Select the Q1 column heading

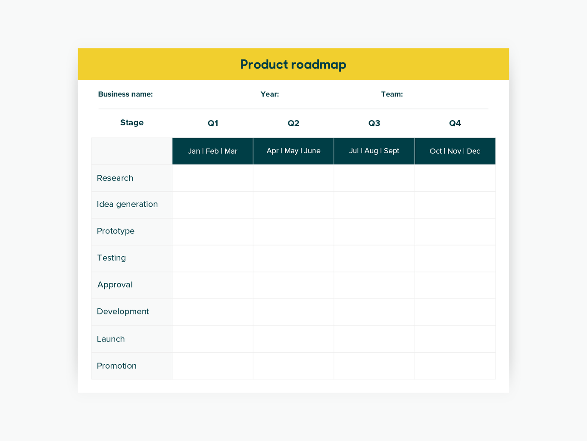[213, 123]
